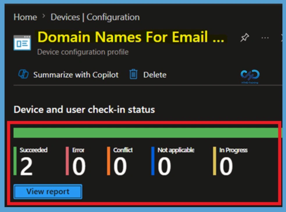Click the breadcrumb chevron after Home
Image resolution: width=286 pixels, height=212 pixels.
click(44, 16)
